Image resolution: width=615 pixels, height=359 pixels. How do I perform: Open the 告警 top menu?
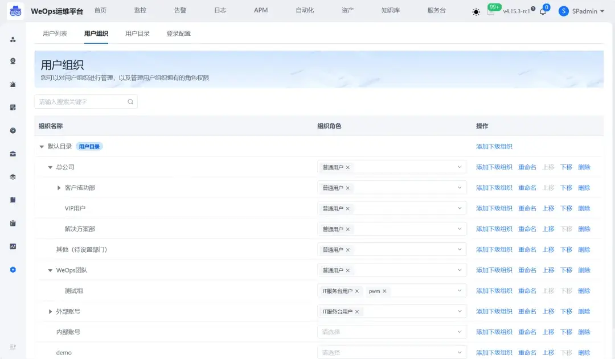coord(180,10)
